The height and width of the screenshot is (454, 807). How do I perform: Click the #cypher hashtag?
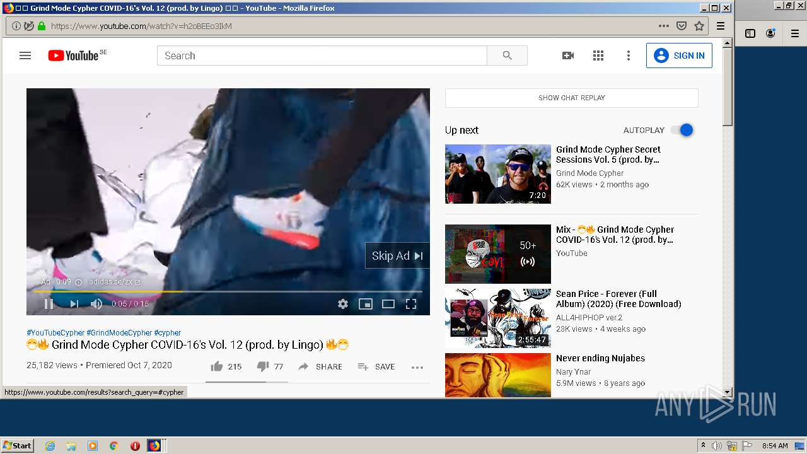click(x=167, y=332)
